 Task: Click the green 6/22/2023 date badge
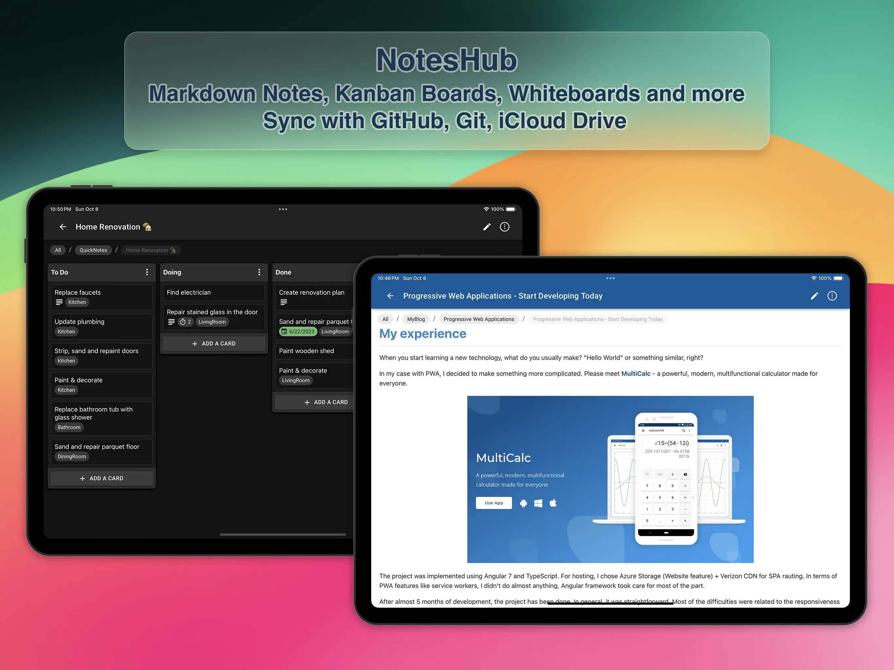tap(298, 331)
